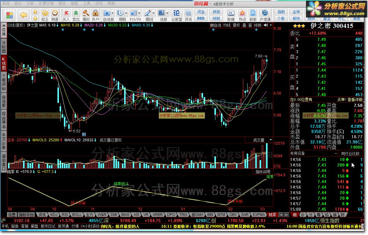
Task: Open the 新股 IPO icon
Action: pos(253,15)
